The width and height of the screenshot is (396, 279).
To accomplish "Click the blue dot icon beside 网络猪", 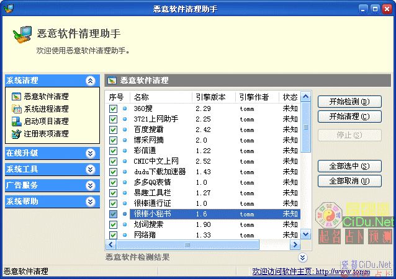I will tap(124, 235).
